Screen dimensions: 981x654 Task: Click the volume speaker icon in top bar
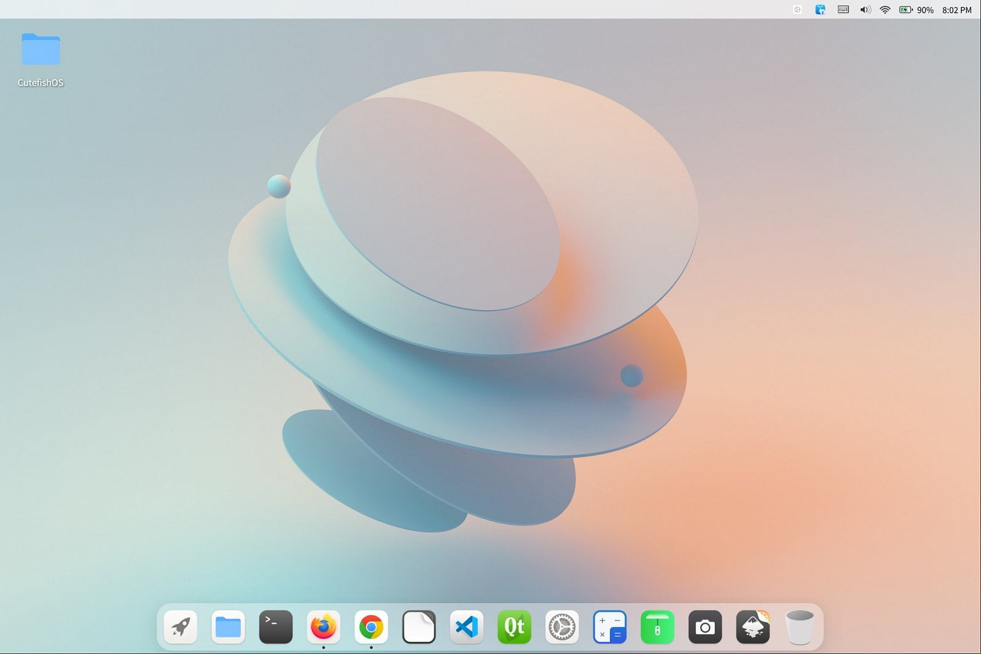pyautogui.click(x=865, y=10)
